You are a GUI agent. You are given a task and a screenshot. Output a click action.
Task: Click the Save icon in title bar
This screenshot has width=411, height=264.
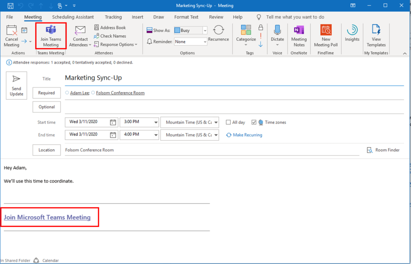[x=10, y=6]
